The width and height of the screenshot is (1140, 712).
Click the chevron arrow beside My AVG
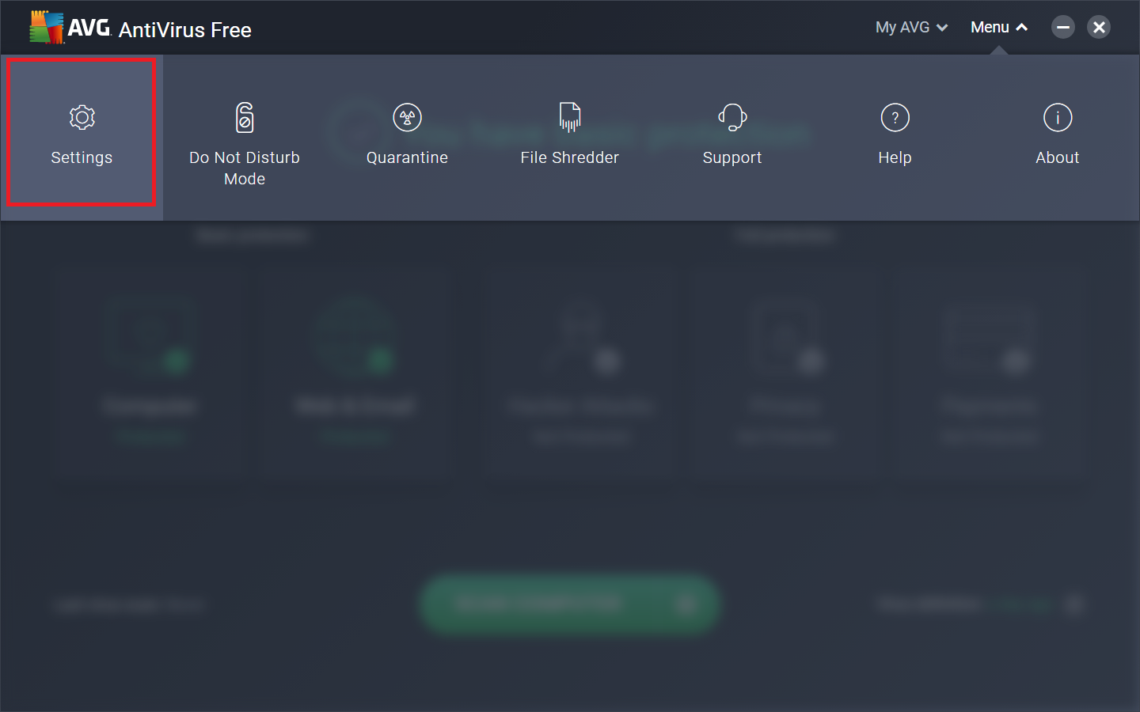(x=942, y=28)
